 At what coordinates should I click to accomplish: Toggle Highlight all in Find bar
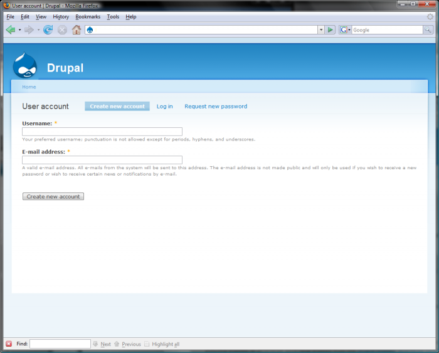[x=162, y=344]
